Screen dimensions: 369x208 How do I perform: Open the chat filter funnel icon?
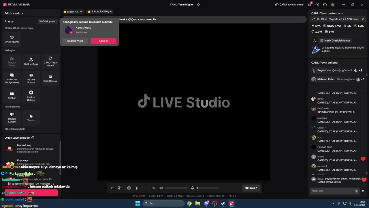click(363, 191)
